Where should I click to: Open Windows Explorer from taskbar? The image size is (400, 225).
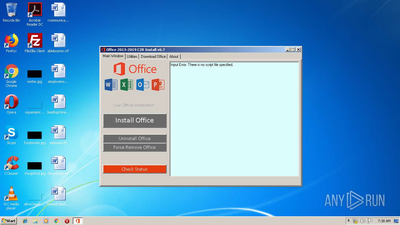point(35,221)
